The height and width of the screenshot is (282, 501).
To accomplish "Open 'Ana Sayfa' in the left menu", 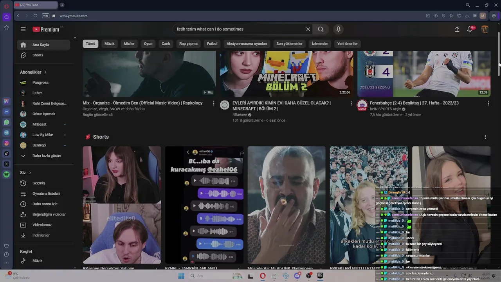I will (x=43, y=45).
